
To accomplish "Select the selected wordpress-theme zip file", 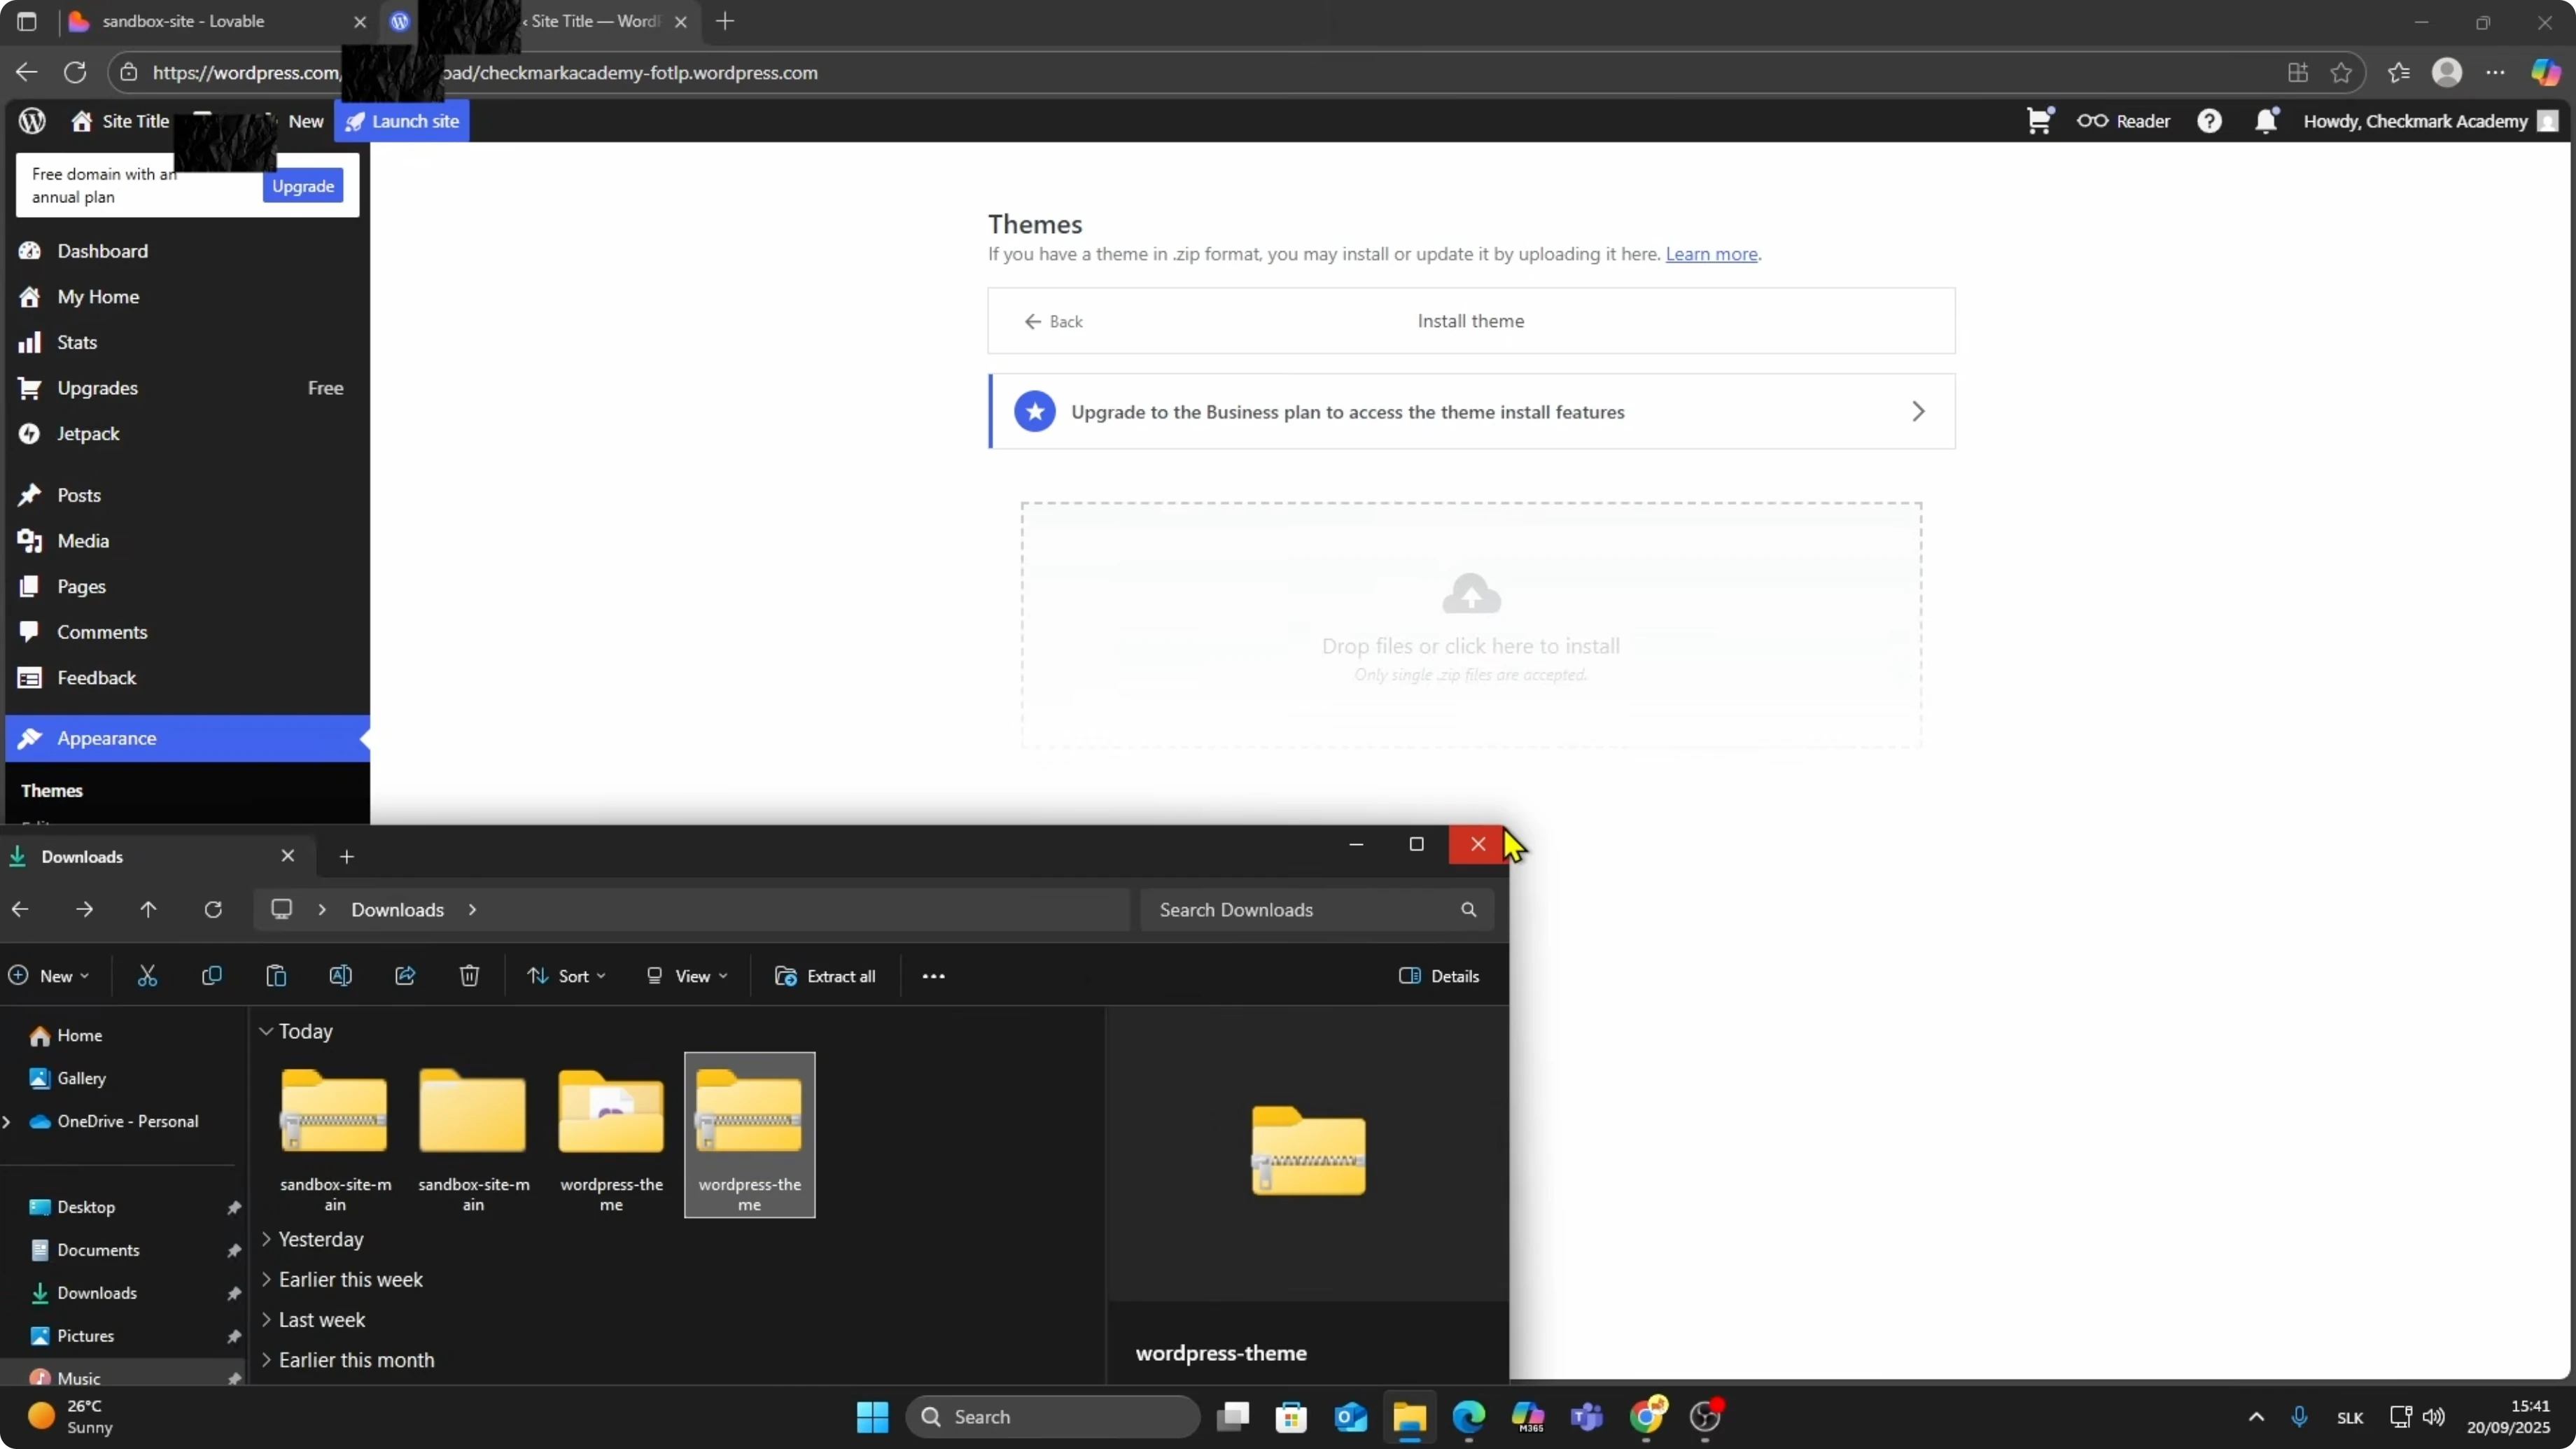I will [749, 1136].
